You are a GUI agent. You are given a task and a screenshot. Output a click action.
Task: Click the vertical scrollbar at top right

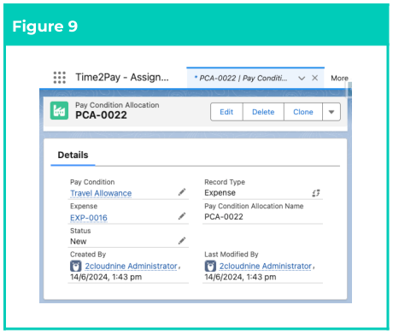pos(349,90)
